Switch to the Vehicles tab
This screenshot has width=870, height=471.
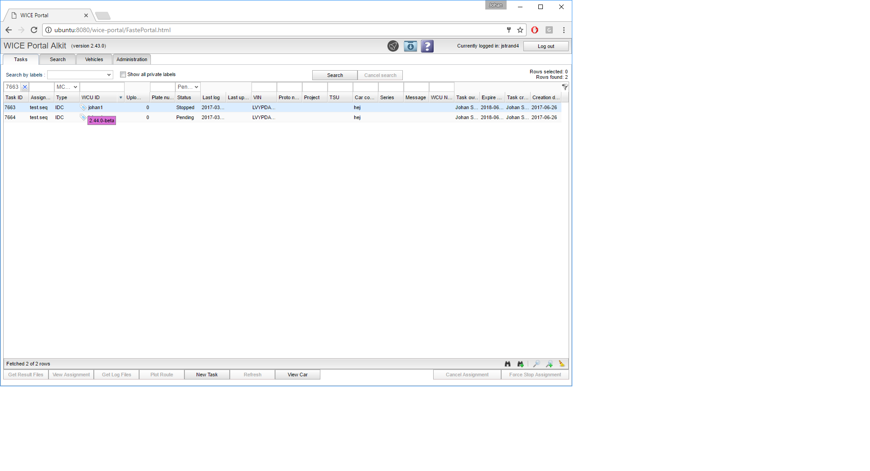94,59
